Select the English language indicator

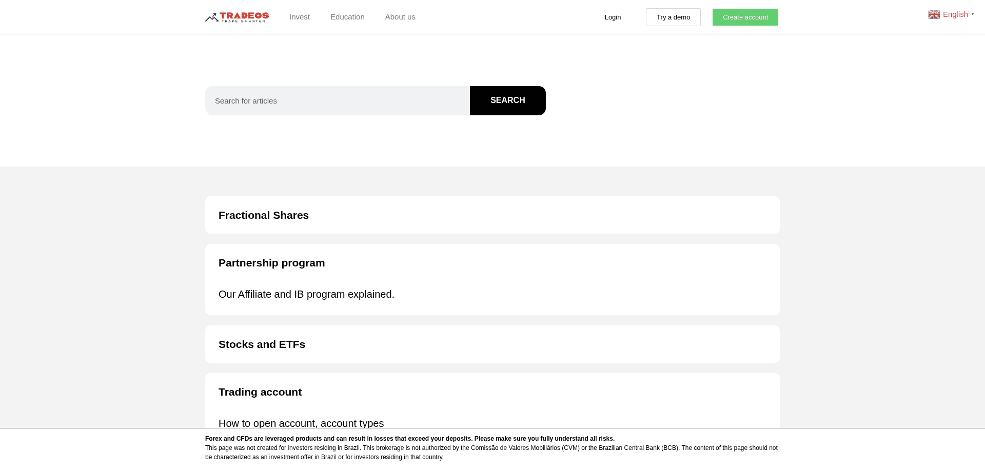point(955,14)
